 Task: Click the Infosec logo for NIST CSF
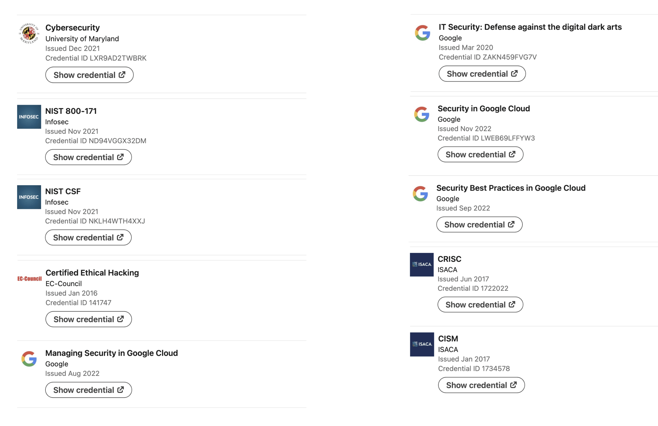pyautogui.click(x=29, y=197)
